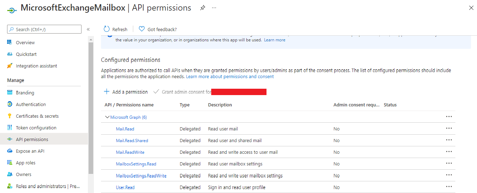Click the pin icon beside the page title
Viewport: 477px width, 193px height.
tap(203, 8)
